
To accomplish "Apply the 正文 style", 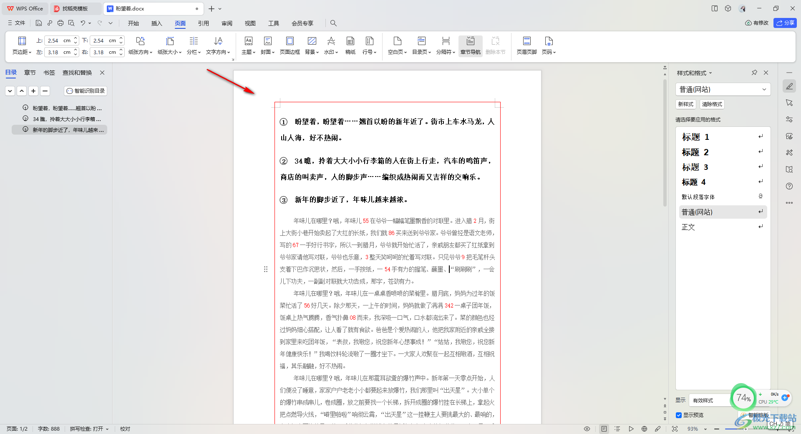I will coord(723,227).
